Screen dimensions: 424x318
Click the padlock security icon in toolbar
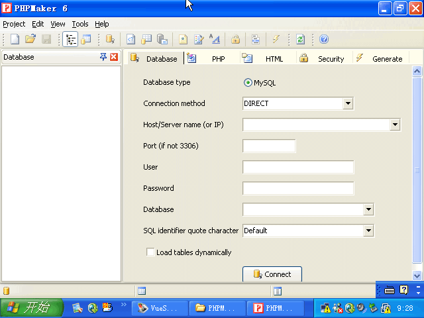point(235,40)
